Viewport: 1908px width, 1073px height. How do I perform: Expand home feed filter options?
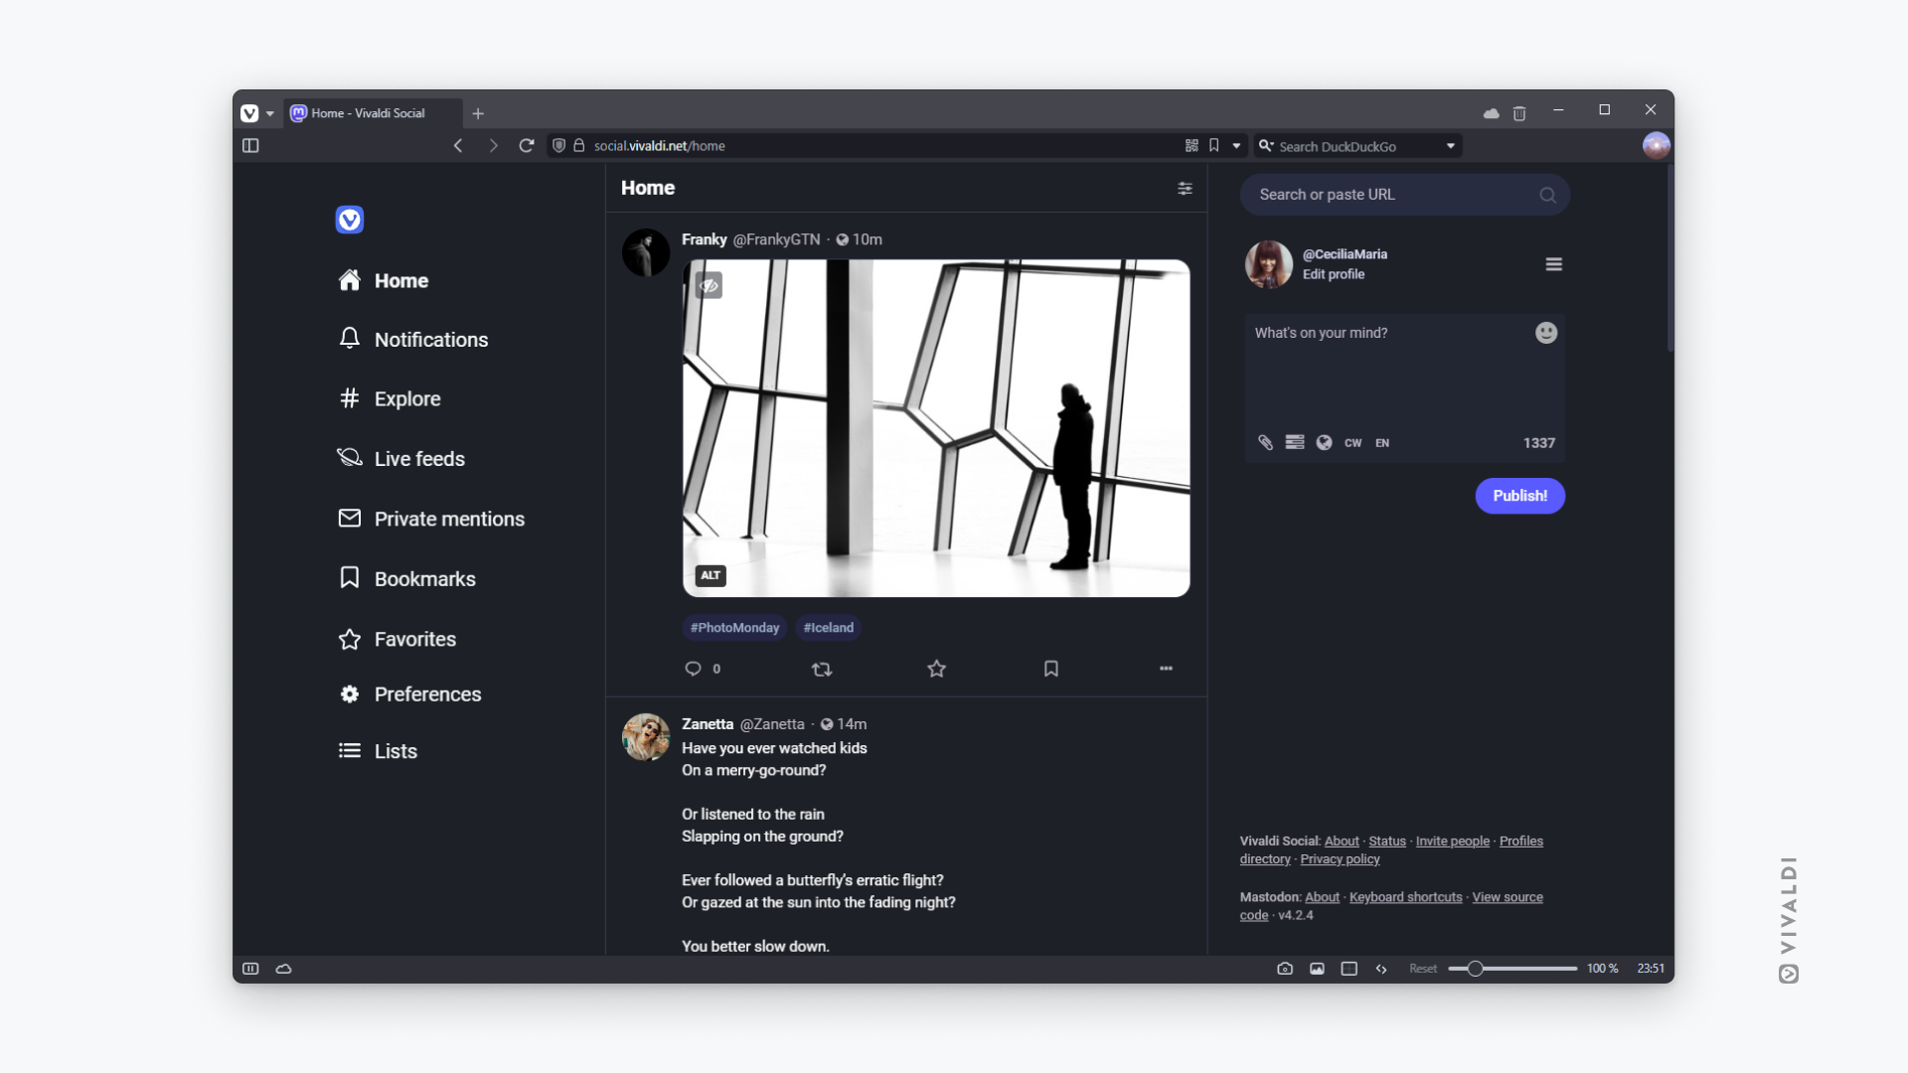[x=1186, y=189]
